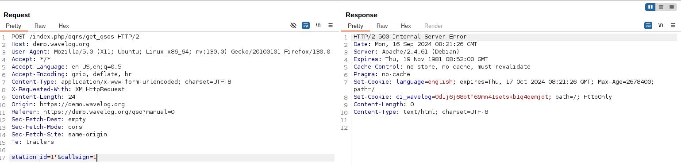Switch to Request Pretty tab
This screenshot has width=681, height=166.
tap(14, 26)
